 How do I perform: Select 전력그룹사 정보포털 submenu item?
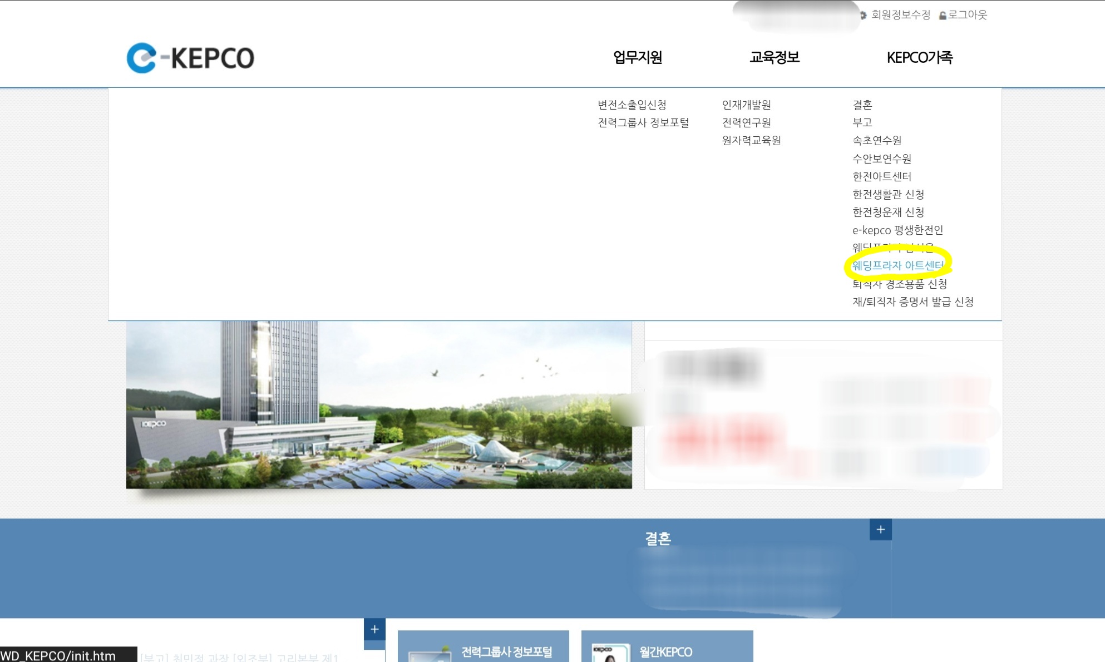coord(643,122)
